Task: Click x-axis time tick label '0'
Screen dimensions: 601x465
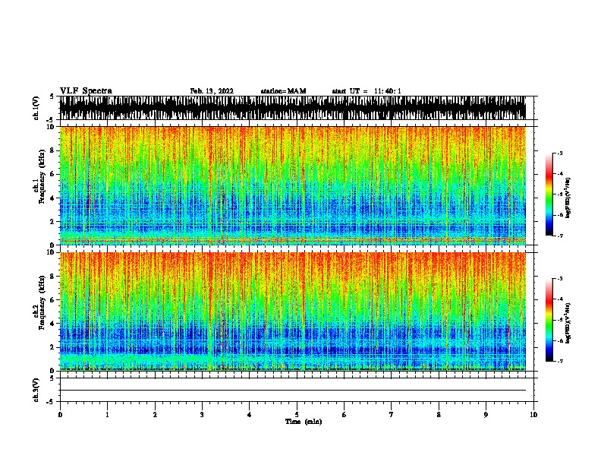Action: tap(60, 415)
